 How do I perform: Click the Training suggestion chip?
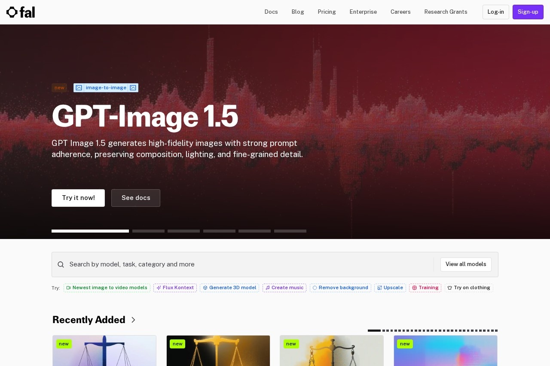[425, 288]
